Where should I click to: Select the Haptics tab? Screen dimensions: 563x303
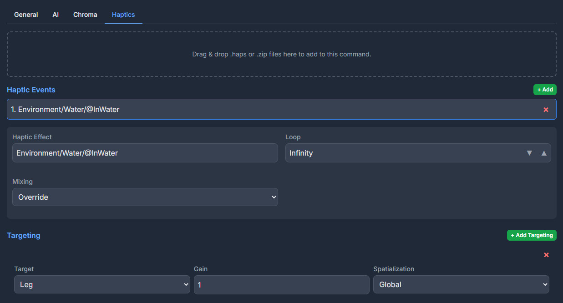coord(123,15)
